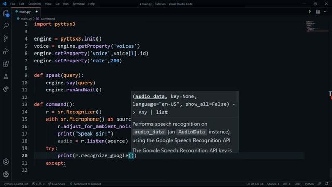Click 'setProperty' on line 6
Screen dimensions: 332x187
coord(71,54)
